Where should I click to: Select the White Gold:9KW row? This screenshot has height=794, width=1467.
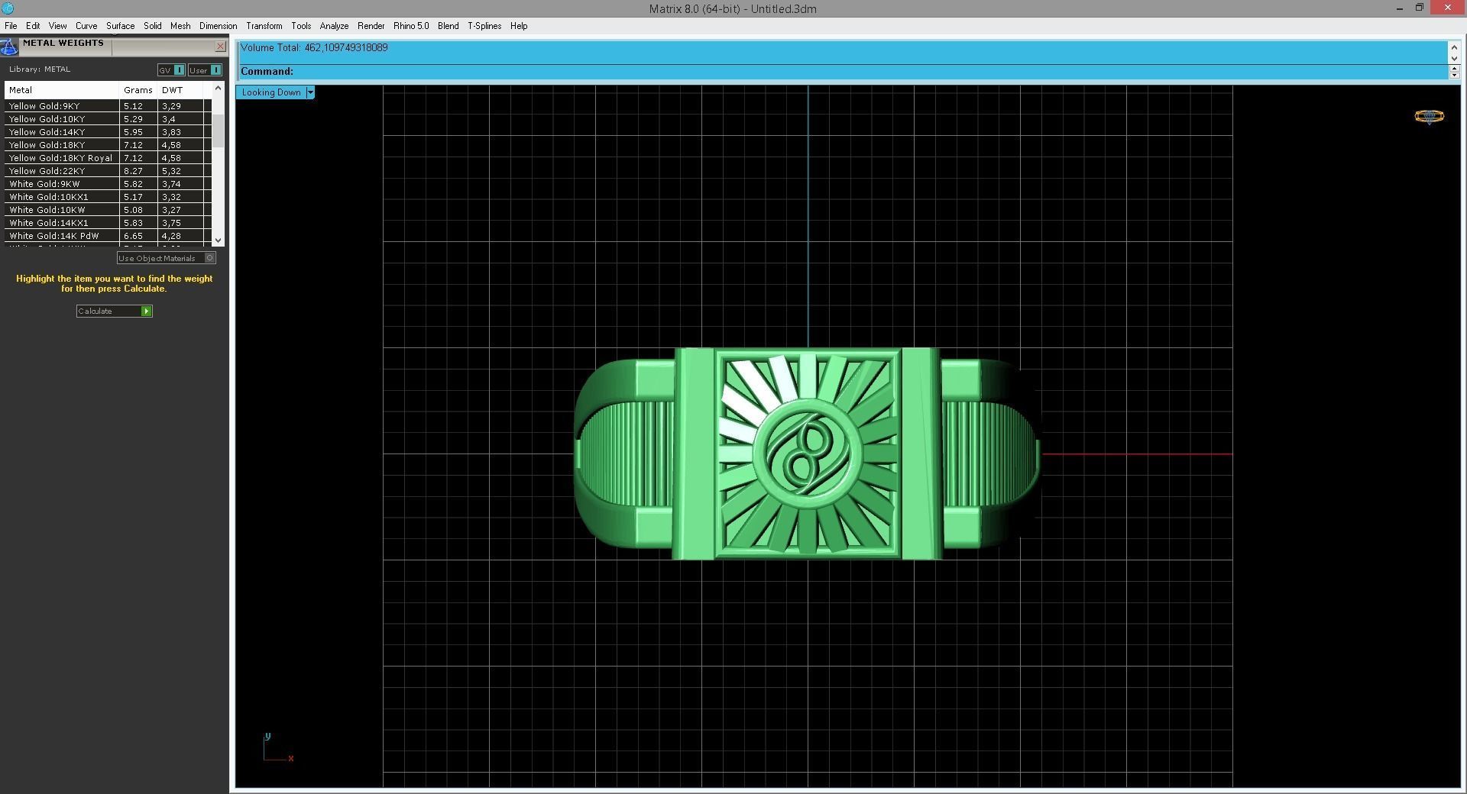click(x=108, y=184)
